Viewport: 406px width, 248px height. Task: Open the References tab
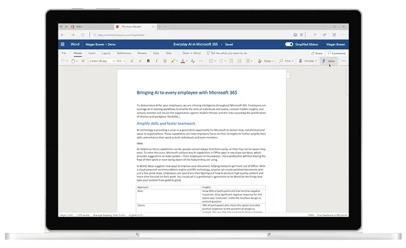coord(123,53)
